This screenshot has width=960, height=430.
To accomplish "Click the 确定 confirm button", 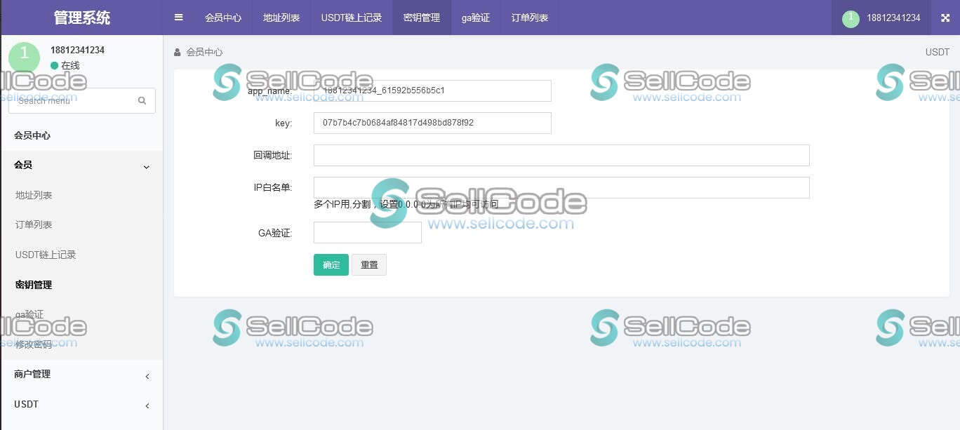I will 331,264.
